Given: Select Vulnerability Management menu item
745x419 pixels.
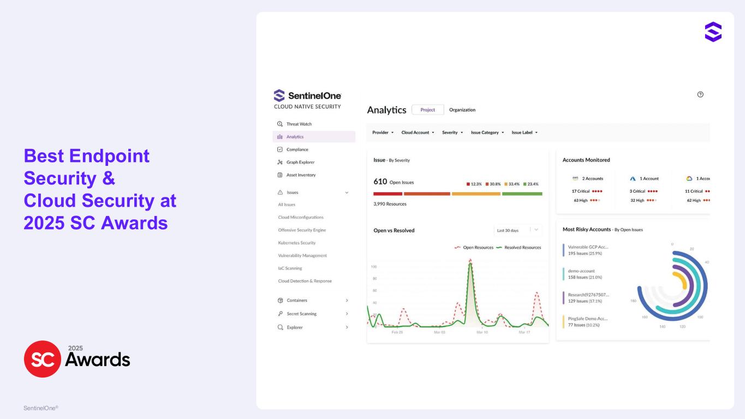Looking at the screenshot, I should click(302, 255).
